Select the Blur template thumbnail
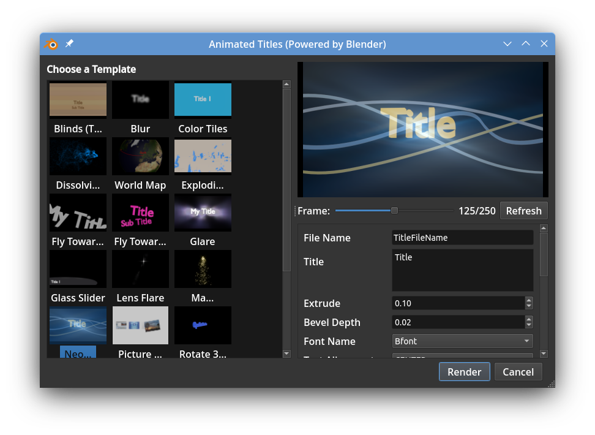 click(140, 99)
